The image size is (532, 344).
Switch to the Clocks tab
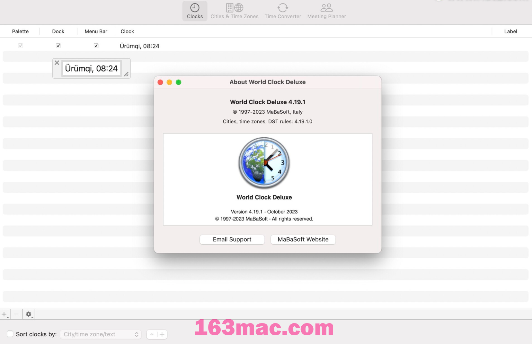(195, 11)
